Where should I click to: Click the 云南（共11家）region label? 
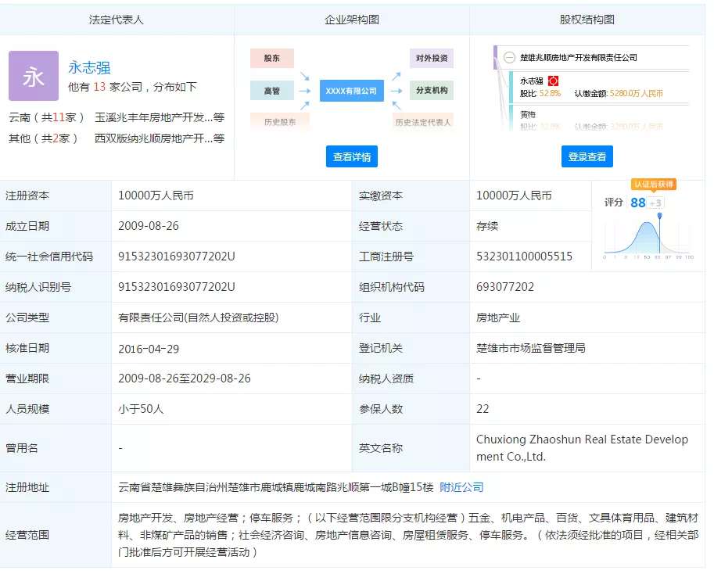46,117
